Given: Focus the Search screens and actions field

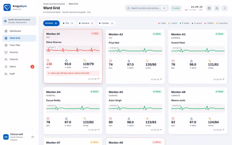Looking at the screenshot, I should pyautogui.click(x=147, y=8).
